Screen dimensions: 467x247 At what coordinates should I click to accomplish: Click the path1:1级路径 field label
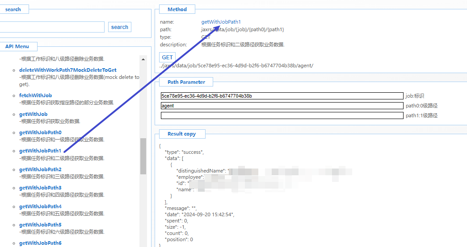(x=421, y=115)
